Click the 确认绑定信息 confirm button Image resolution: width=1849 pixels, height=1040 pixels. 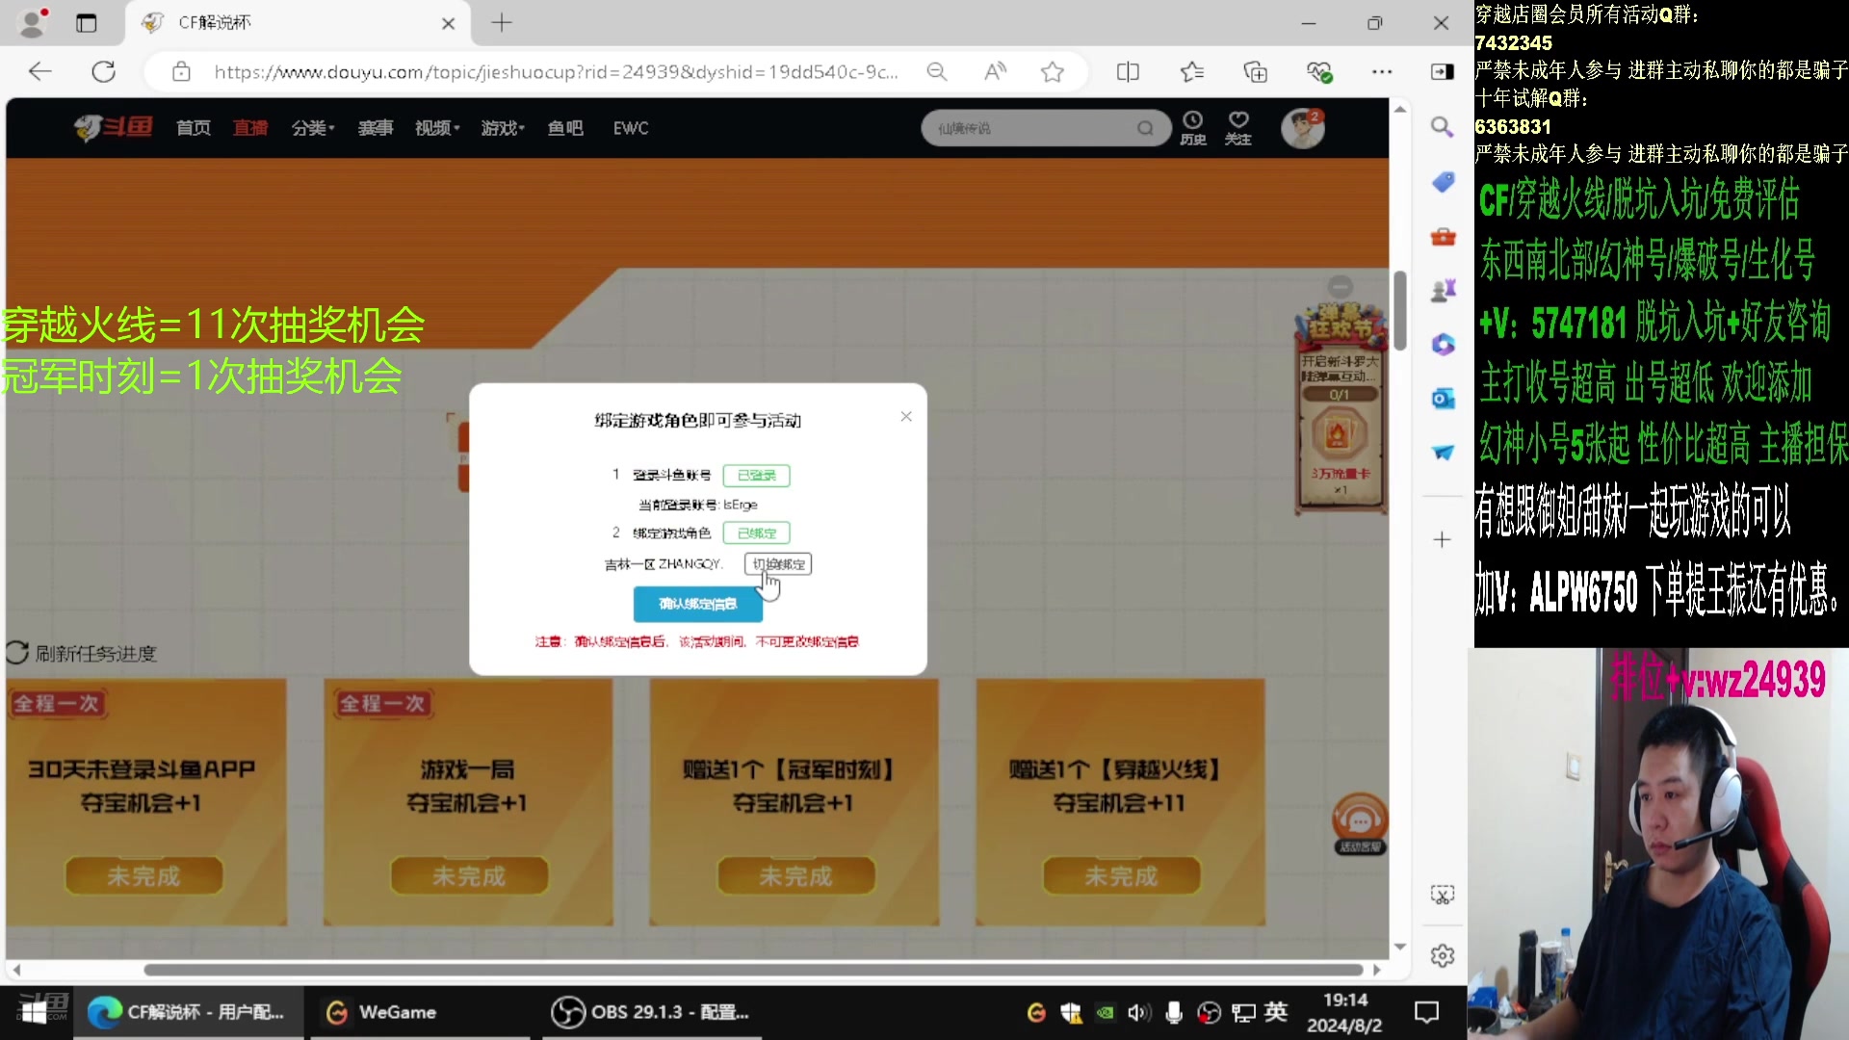coord(697,605)
